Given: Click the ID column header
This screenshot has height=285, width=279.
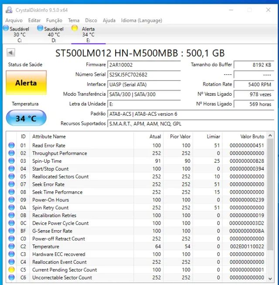Looking at the screenshot, I should pyautogui.click(x=23, y=137).
